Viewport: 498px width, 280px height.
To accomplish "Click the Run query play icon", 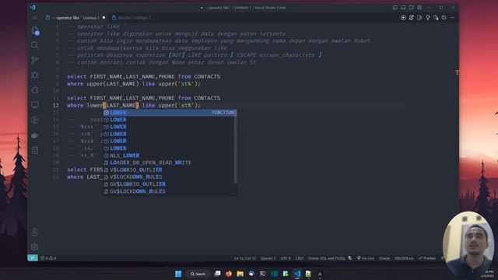I will tap(403, 18).
